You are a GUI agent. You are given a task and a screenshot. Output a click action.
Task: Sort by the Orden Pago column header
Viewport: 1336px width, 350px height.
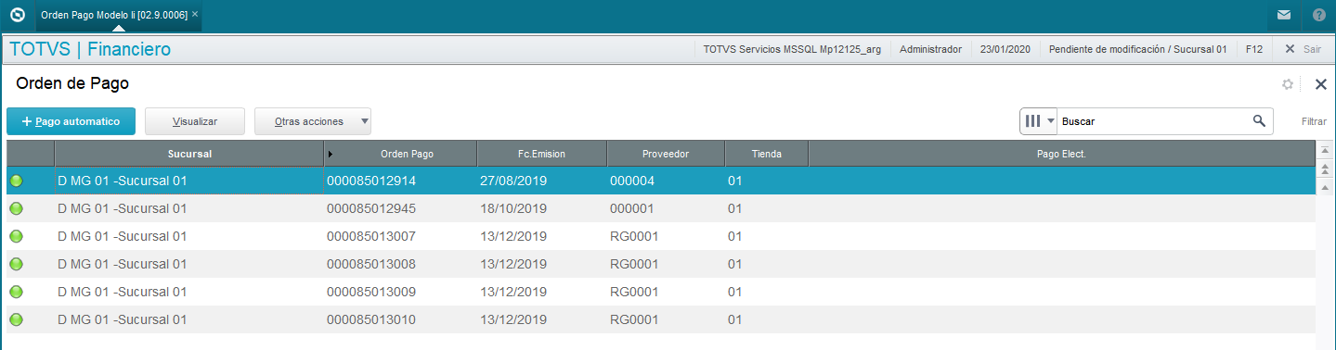click(400, 154)
